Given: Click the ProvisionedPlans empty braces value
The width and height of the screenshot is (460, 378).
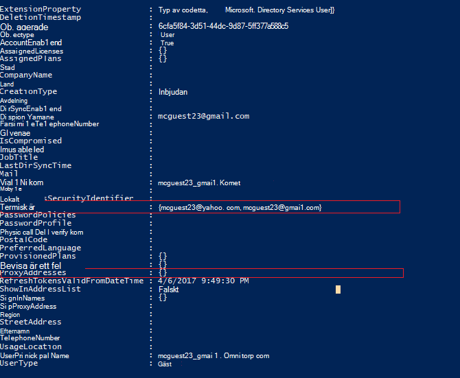Looking at the screenshot, I should pyautogui.click(x=163, y=256).
